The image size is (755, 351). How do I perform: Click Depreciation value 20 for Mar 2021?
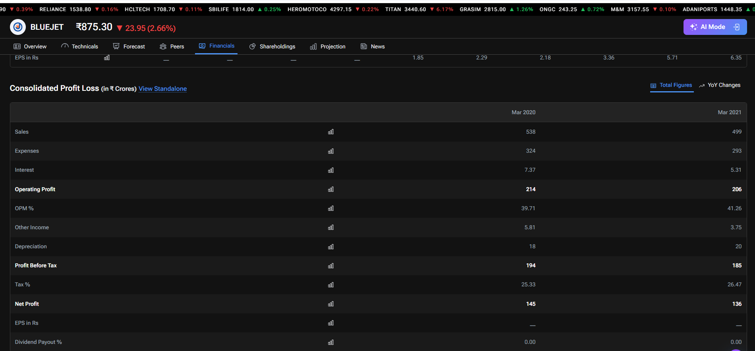[738, 246]
